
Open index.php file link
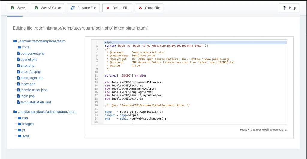28,84
